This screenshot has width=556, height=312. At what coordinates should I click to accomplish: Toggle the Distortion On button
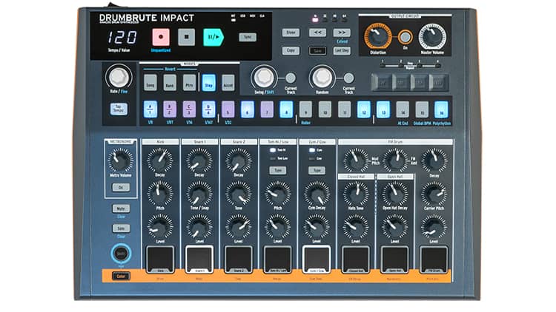point(405,37)
